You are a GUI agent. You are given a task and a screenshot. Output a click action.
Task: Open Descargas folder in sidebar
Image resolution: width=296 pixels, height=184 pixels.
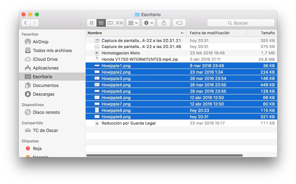[44, 94]
